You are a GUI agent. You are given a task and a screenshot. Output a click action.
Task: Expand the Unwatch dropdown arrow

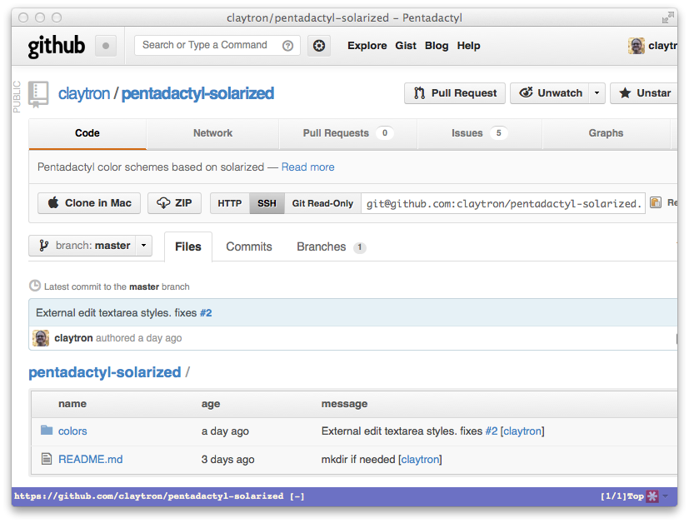(x=597, y=93)
